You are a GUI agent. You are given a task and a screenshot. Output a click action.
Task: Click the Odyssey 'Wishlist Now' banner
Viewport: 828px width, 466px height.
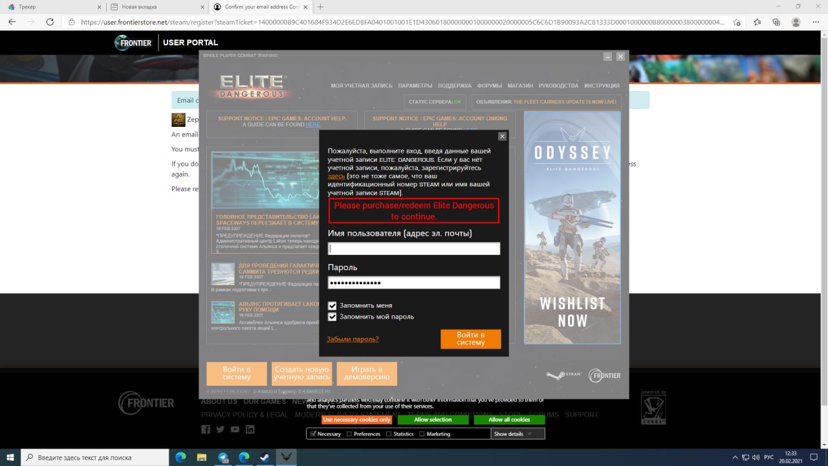(572, 228)
